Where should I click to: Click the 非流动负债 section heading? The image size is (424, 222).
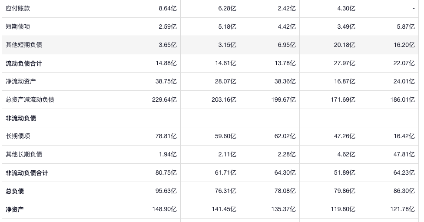(x=21, y=118)
